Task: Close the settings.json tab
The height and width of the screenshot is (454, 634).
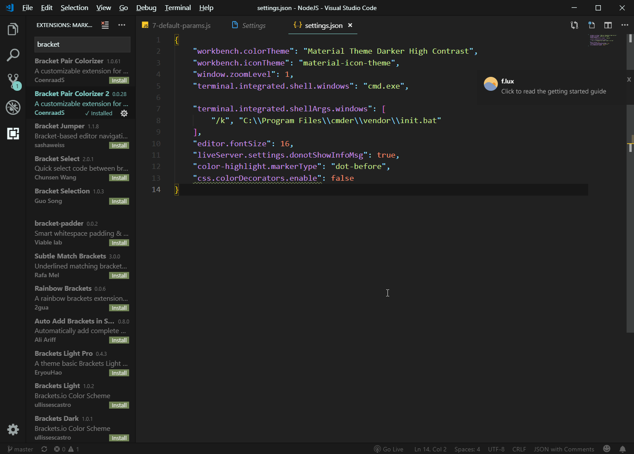Action: pos(350,25)
